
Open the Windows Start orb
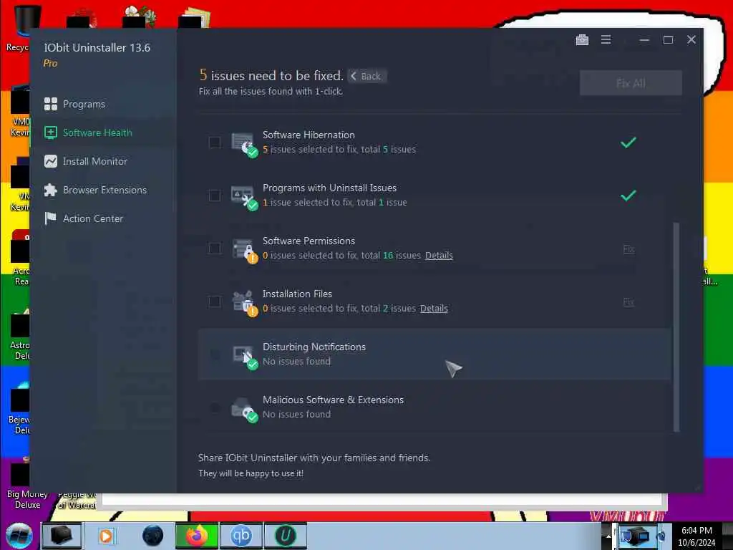tap(19, 536)
